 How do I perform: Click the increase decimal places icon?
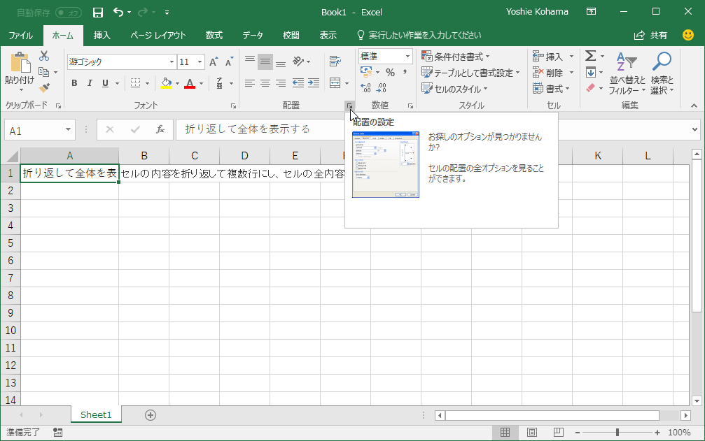[365, 88]
